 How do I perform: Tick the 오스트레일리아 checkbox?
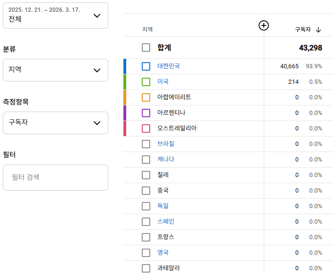(146, 129)
